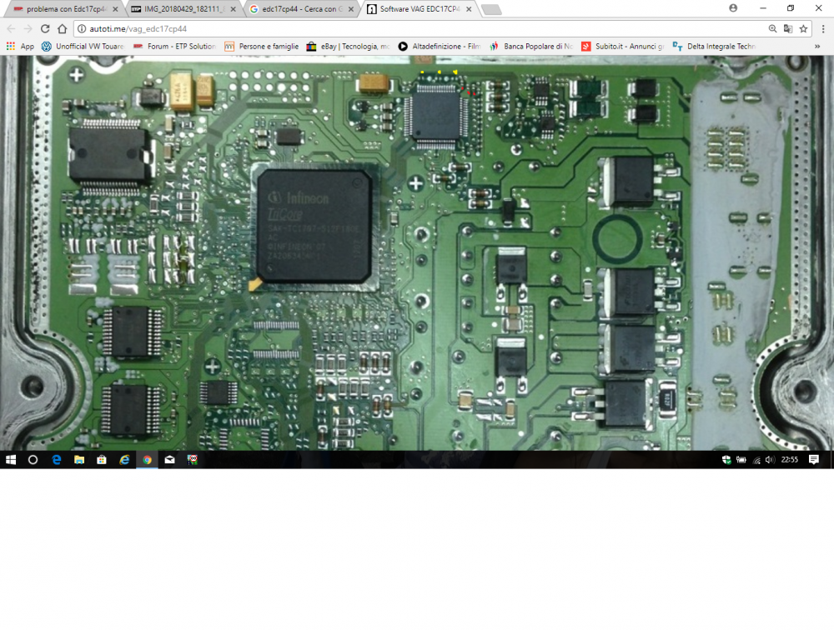Open the zoom magnifier in address bar

(x=773, y=28)
